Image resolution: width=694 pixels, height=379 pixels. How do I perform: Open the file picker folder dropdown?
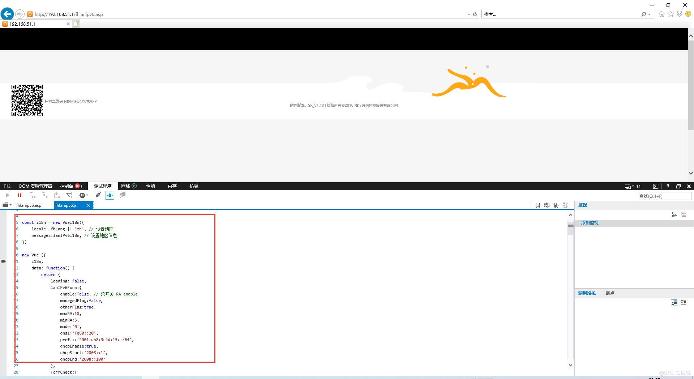pyautogui.click(x=7, y=205)
